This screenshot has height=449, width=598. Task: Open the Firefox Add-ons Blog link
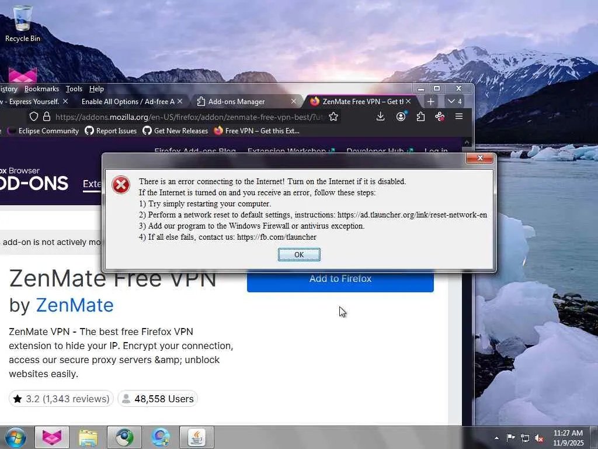[x=195, y=150]
